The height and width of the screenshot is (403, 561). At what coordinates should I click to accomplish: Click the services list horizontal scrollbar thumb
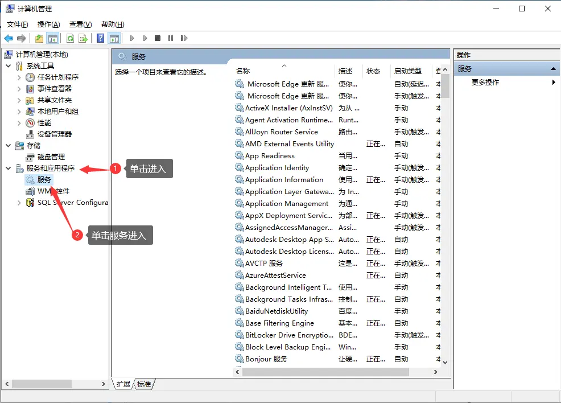325,372
